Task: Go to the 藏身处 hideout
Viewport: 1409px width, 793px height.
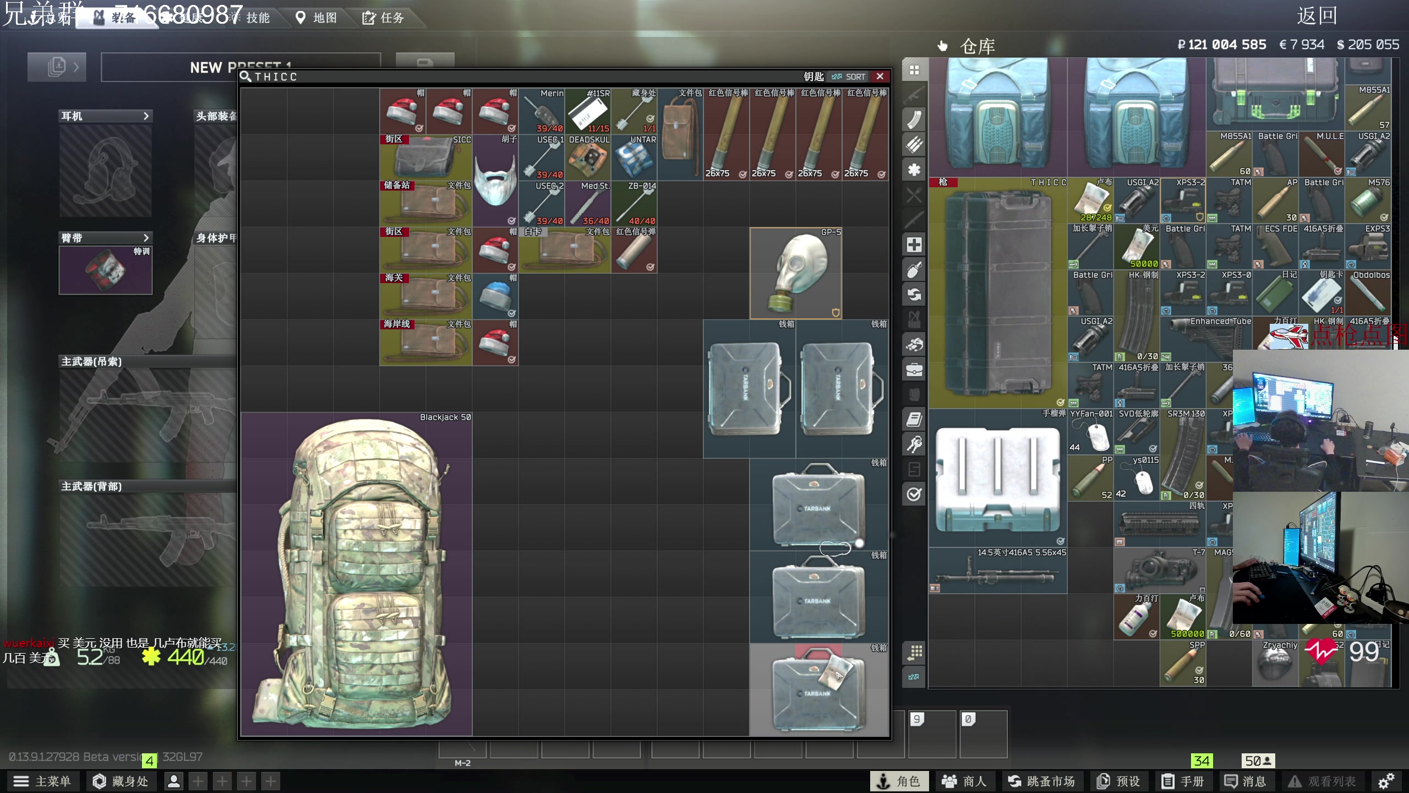Action: click(121, 781)
